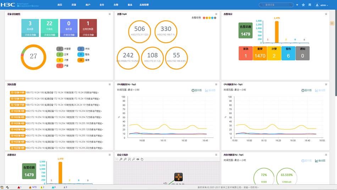Open the 内存利用率 Top5 panel menu icon

tap(326, 155)
